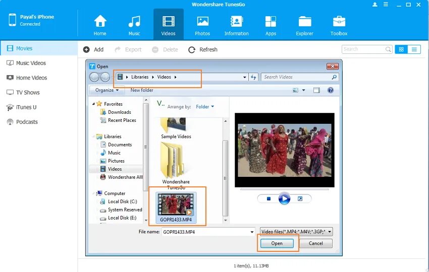
Task: Click the dialog Forward arrow button
Action: pos(105,77)
